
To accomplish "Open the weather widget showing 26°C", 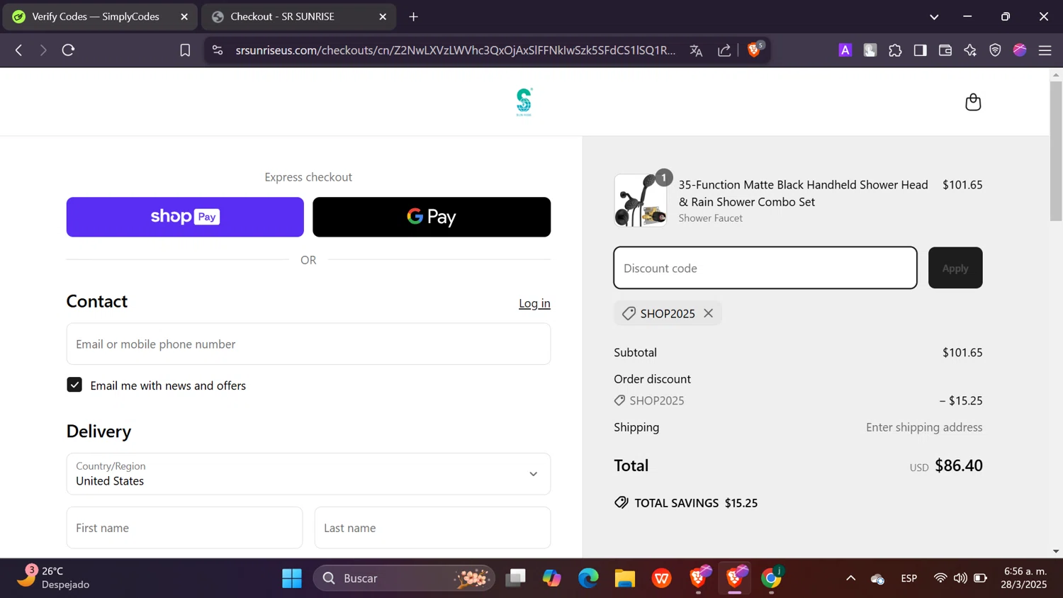I will 53,577.
